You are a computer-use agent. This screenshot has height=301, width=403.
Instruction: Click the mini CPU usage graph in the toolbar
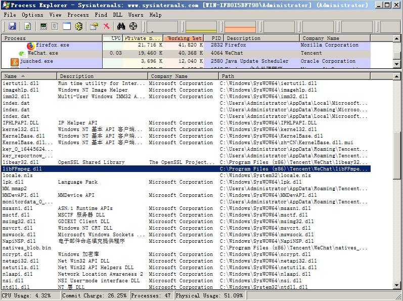pos(162,27)
